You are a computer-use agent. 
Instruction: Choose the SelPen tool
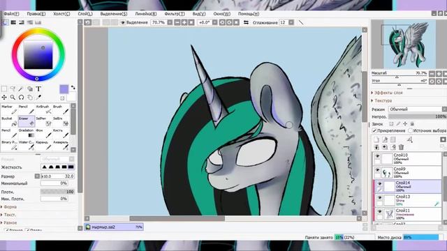(43, 121)
